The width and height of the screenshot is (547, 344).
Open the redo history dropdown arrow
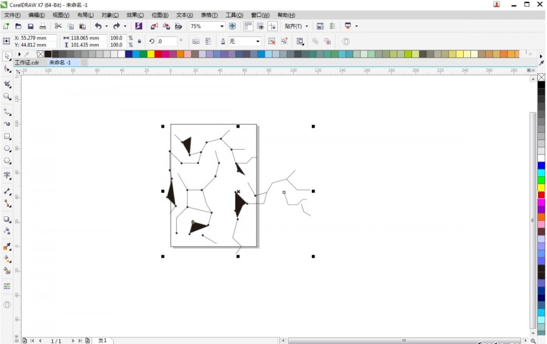point(125,26)
